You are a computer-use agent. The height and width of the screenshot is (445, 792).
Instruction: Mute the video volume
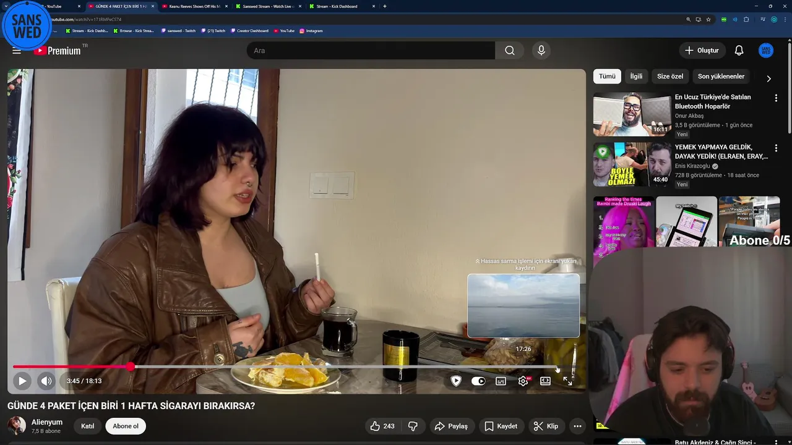pos(46,381)
